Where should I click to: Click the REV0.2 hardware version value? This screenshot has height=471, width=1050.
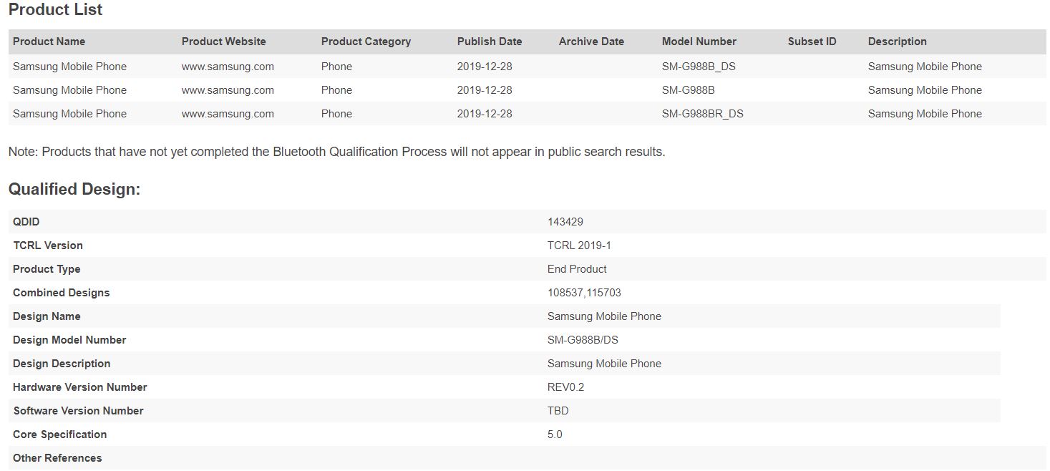[x=565, y=387]
